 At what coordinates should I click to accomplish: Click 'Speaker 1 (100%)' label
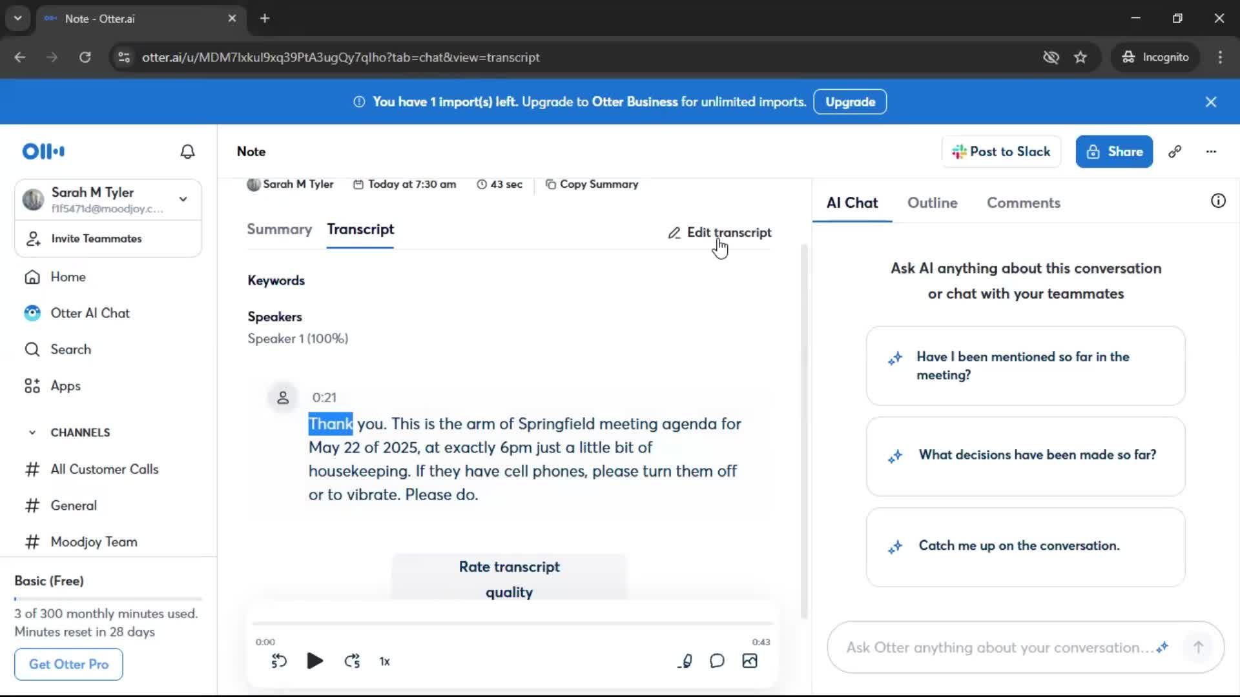point(298,339)
